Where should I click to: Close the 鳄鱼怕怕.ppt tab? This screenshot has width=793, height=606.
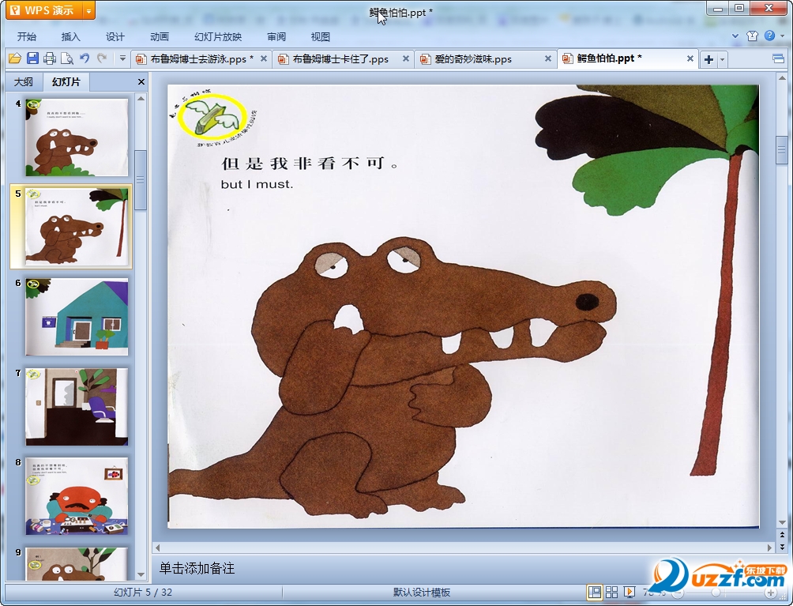[x=690, y=58]
